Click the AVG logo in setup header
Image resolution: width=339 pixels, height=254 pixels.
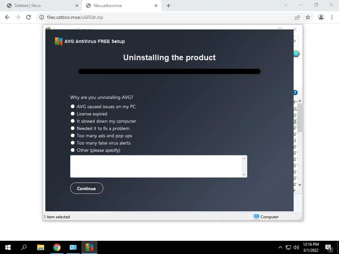pyautogui.click(x=58, y=41)
